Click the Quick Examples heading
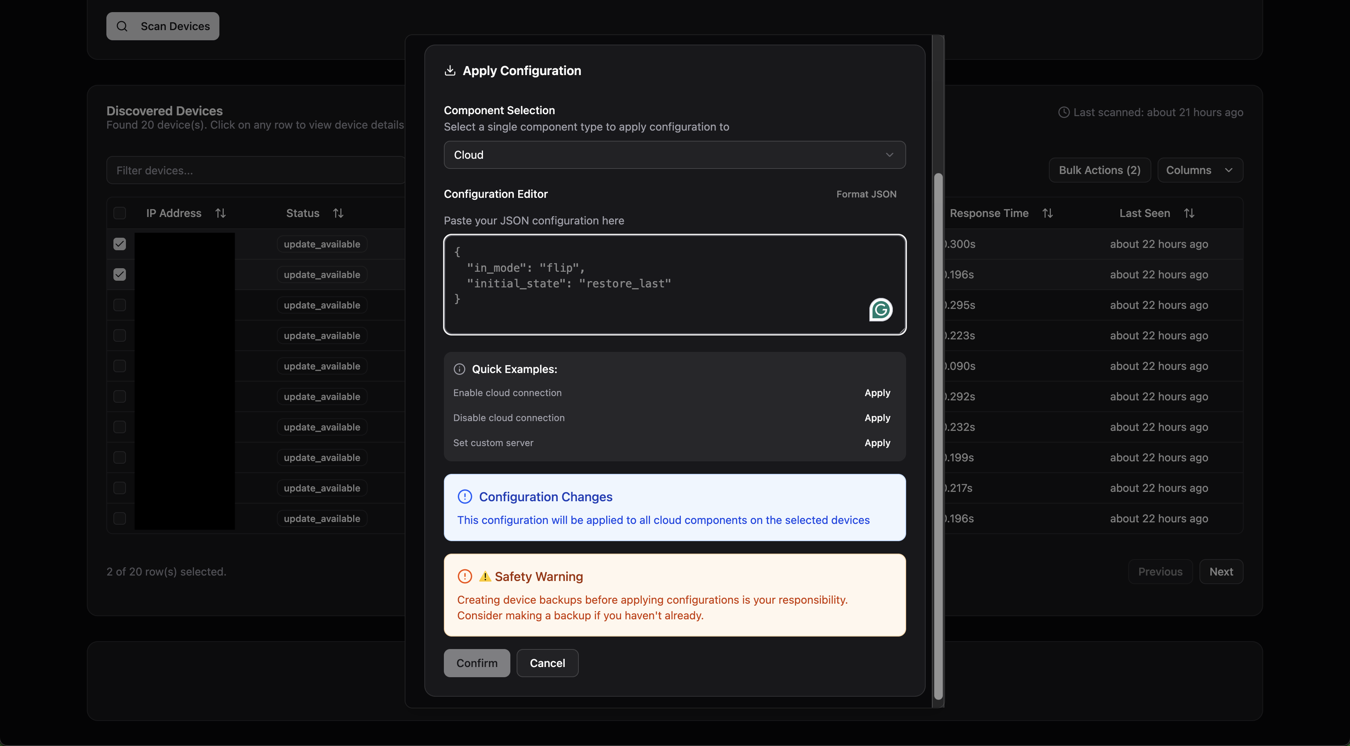The image size is (1350, 746). pos(514,369)
